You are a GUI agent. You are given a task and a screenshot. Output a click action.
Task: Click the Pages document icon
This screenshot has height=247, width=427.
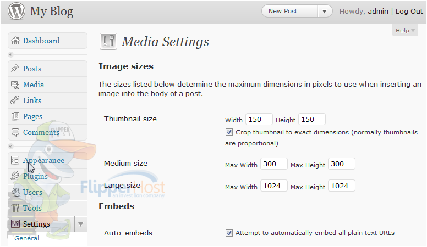pyautogui.click(x=15, y=116)
